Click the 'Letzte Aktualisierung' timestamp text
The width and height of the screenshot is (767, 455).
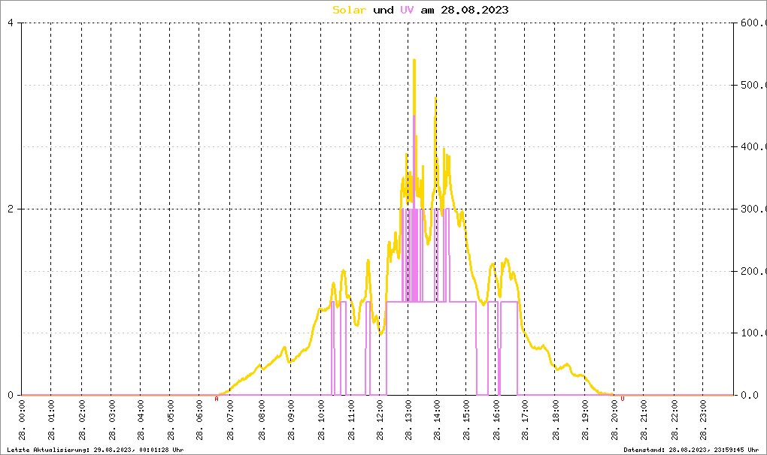95,450
